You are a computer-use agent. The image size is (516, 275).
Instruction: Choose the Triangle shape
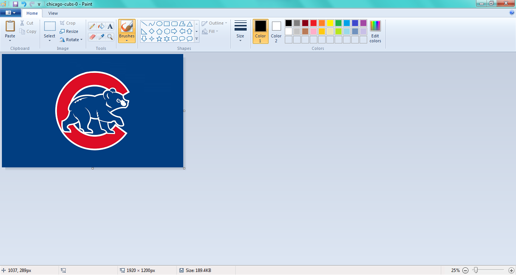(x=190, y=24)
